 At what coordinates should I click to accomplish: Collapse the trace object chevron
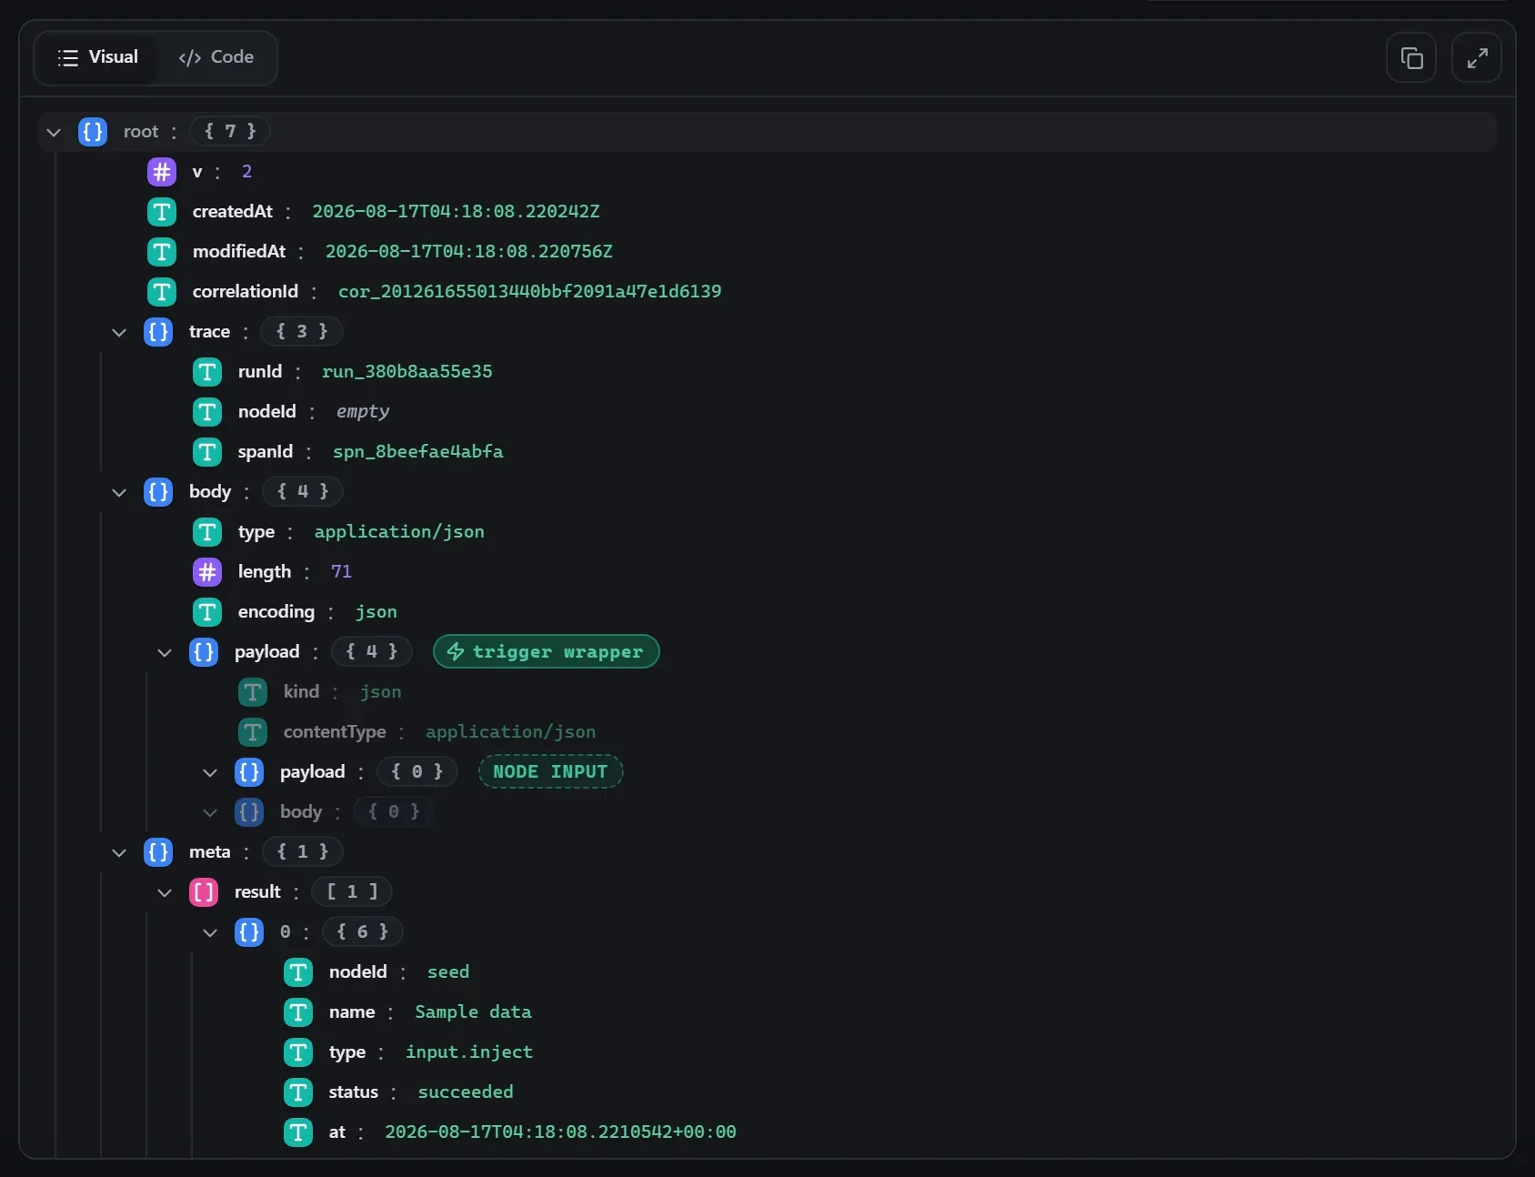point(119,332)
